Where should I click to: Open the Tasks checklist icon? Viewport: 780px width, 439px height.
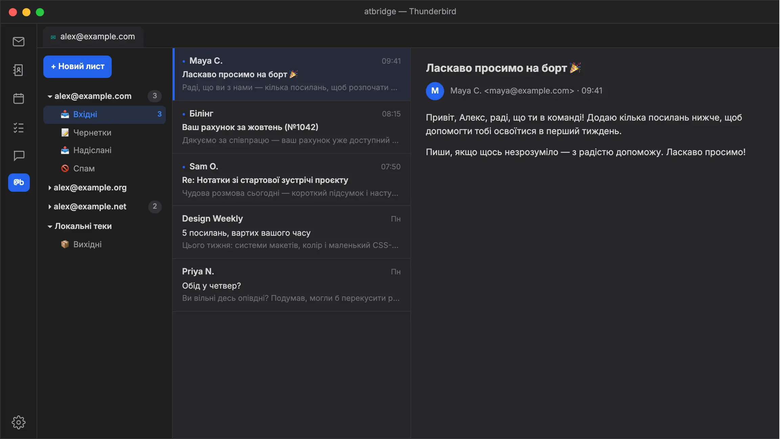pyautogui.click(x=19, y=128)
